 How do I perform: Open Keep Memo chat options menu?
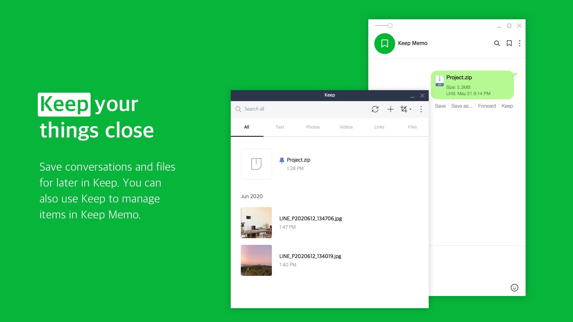click(x=520, y=43)
